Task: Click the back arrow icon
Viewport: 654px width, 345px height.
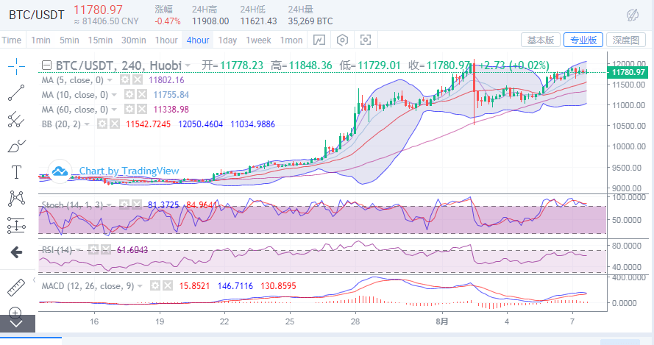Action: [16, 252]
